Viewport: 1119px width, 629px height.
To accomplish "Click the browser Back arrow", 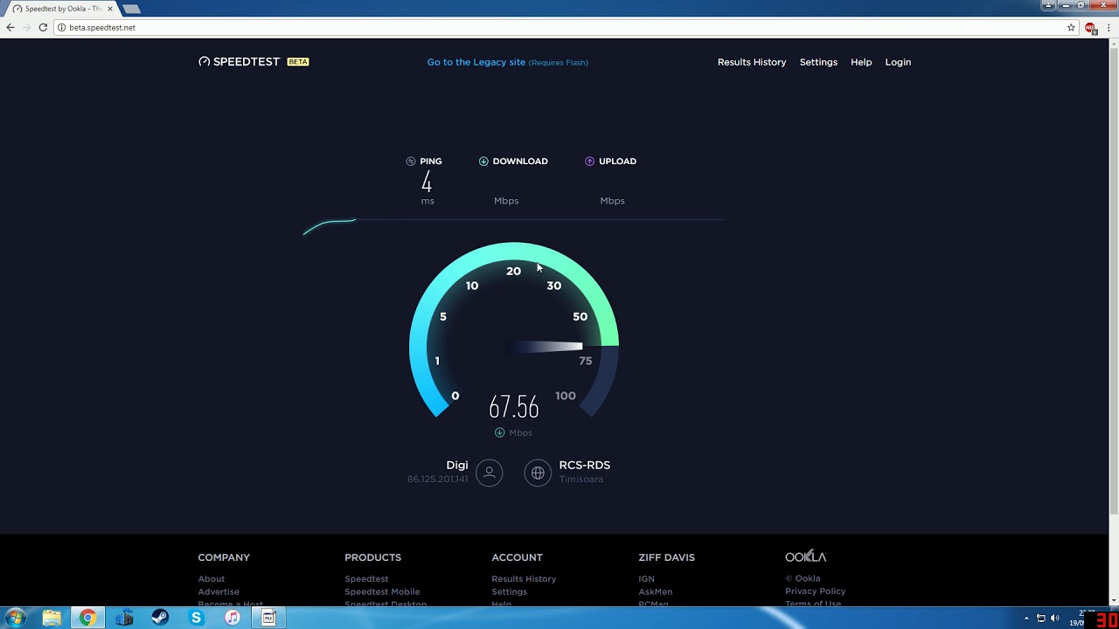I will (x=10, y=27).
